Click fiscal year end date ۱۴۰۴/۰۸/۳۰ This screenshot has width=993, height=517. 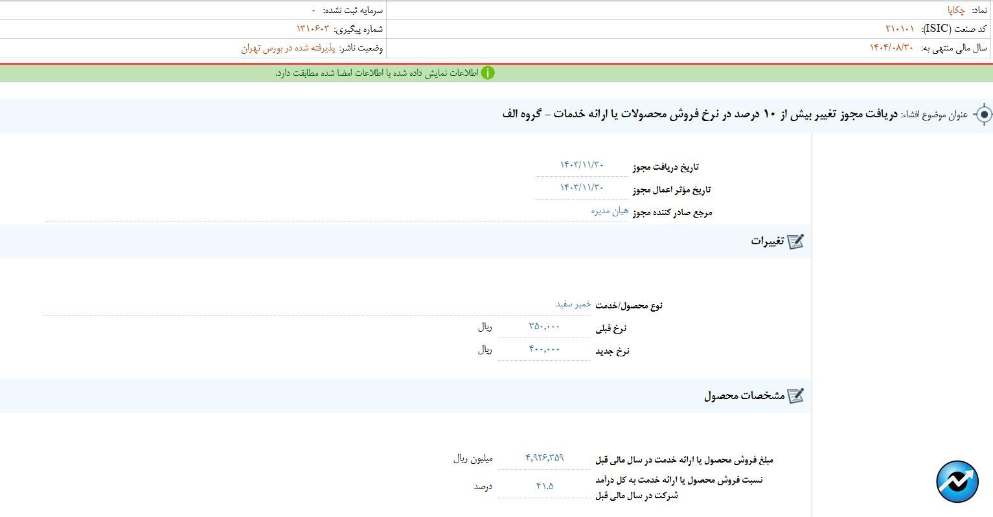[x=891, y=47]
